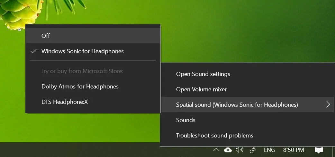335x157 pixels.
Task: Click the speaker volume tray icon
Action: [x=240, y=150]
